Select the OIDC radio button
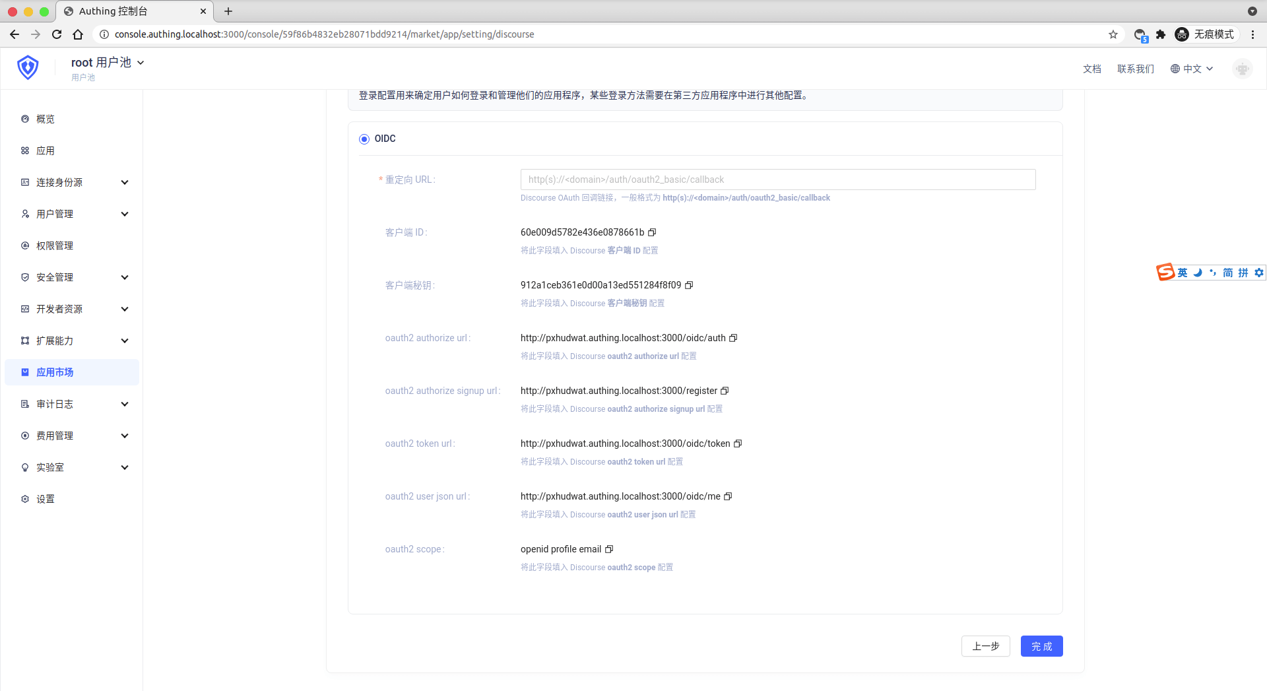Viewport: 1267px width, 691px height. tap(364, 139)
